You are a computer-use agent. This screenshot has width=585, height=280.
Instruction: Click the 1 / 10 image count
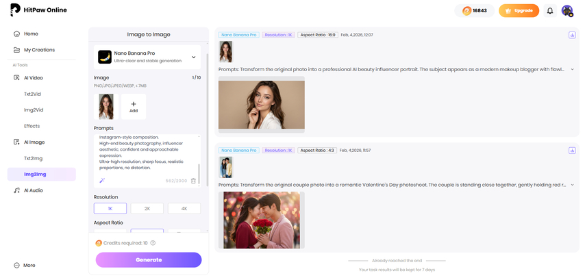(196, 78)
